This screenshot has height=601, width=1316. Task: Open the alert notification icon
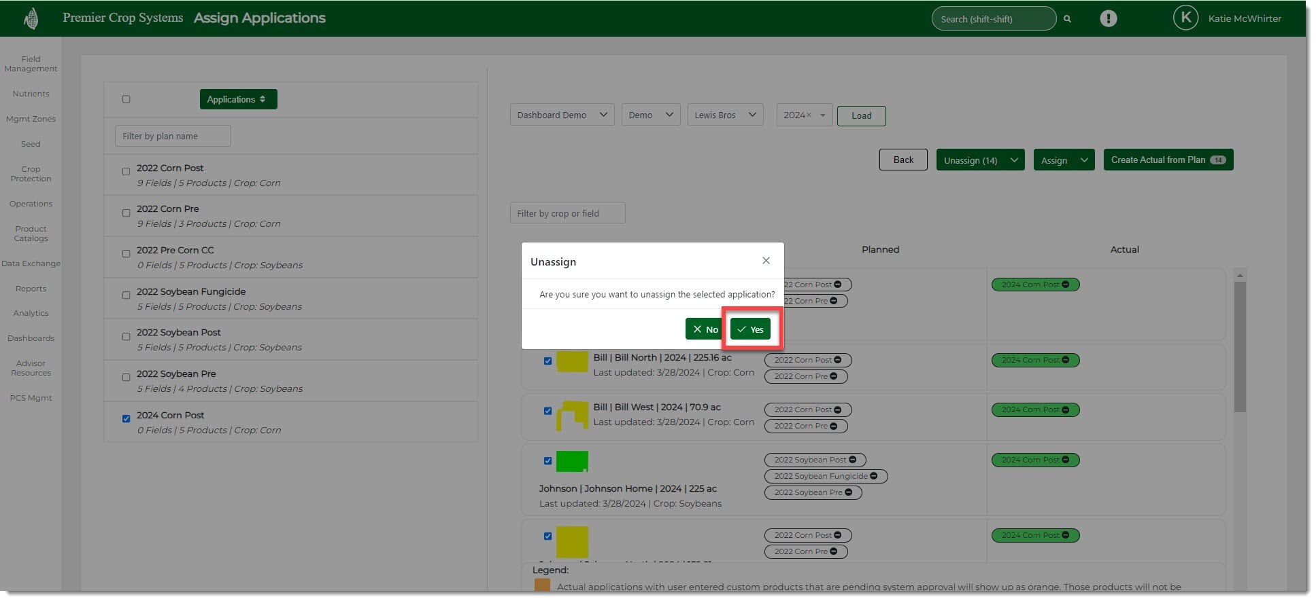(1108, 19)
